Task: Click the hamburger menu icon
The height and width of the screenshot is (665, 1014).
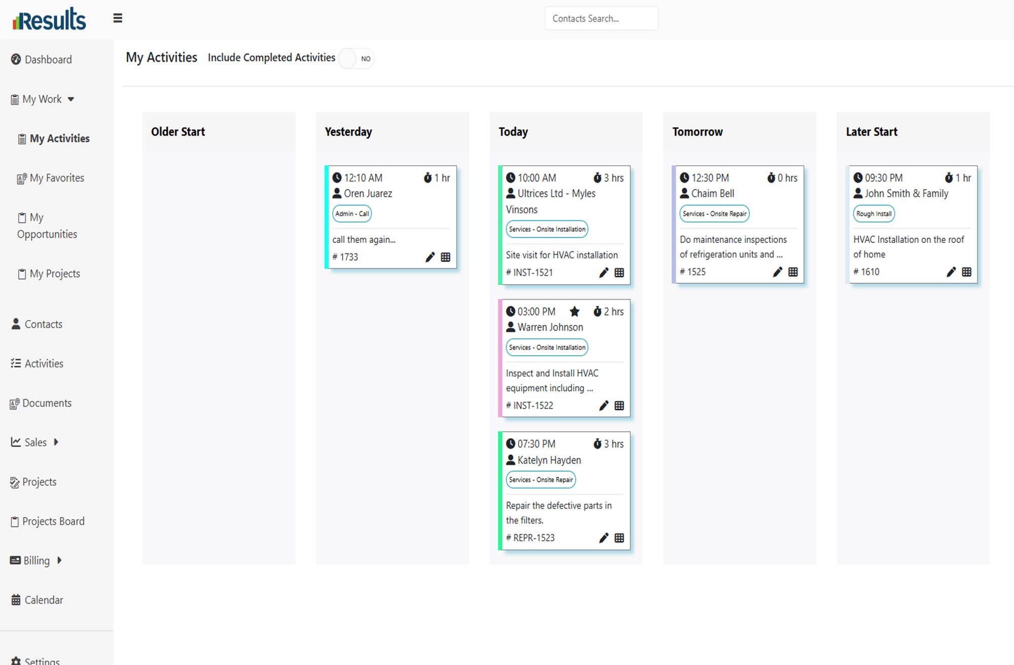Action: coord(118,18)
